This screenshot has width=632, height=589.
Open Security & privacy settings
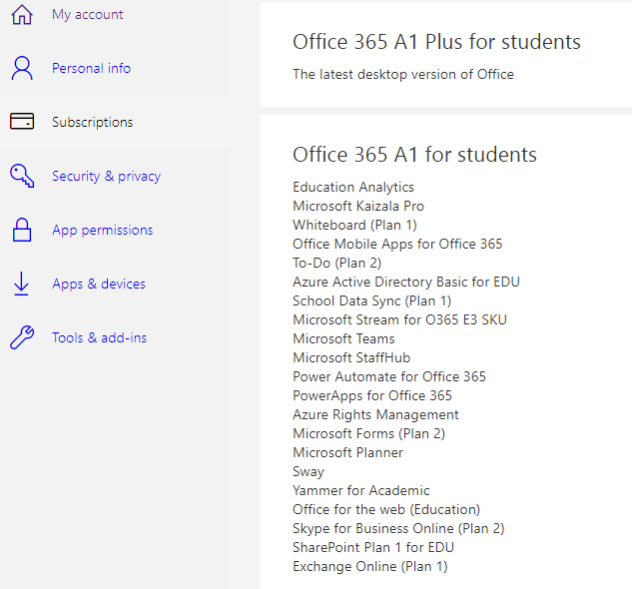(x=107, y=176)
